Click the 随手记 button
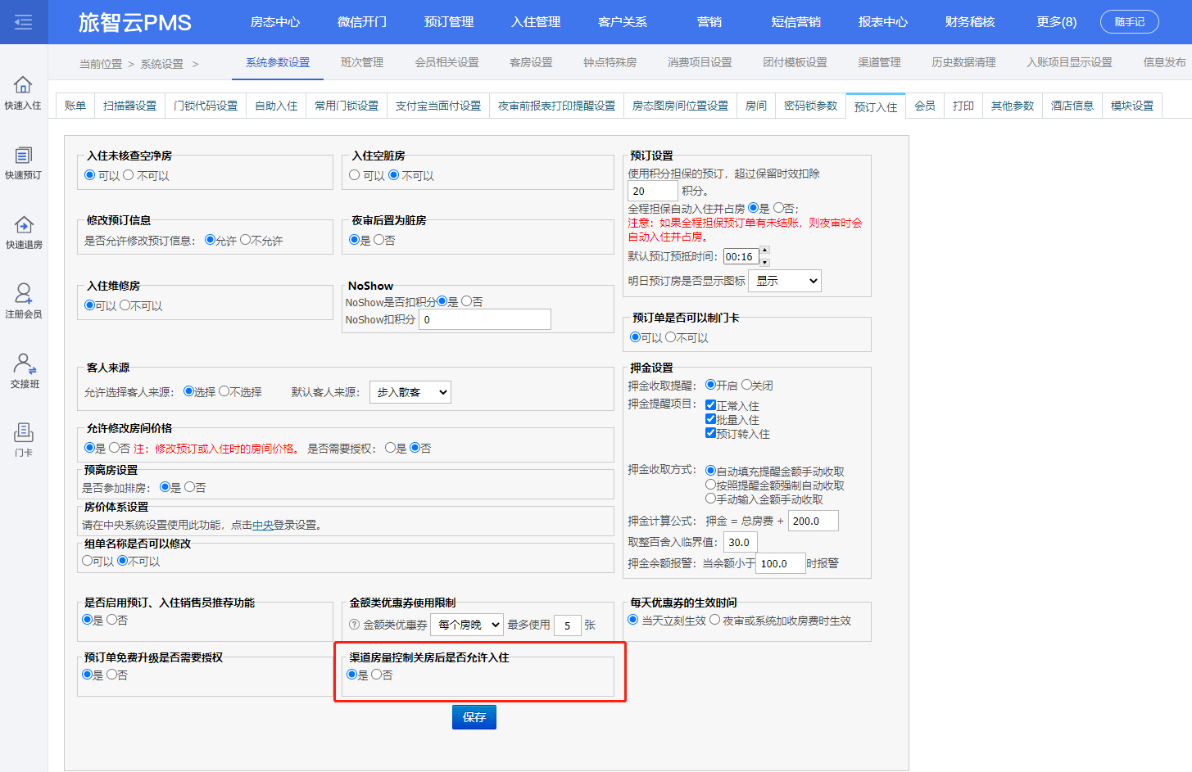This screenshot has height=772, width=1192. tap(1130, 22)
